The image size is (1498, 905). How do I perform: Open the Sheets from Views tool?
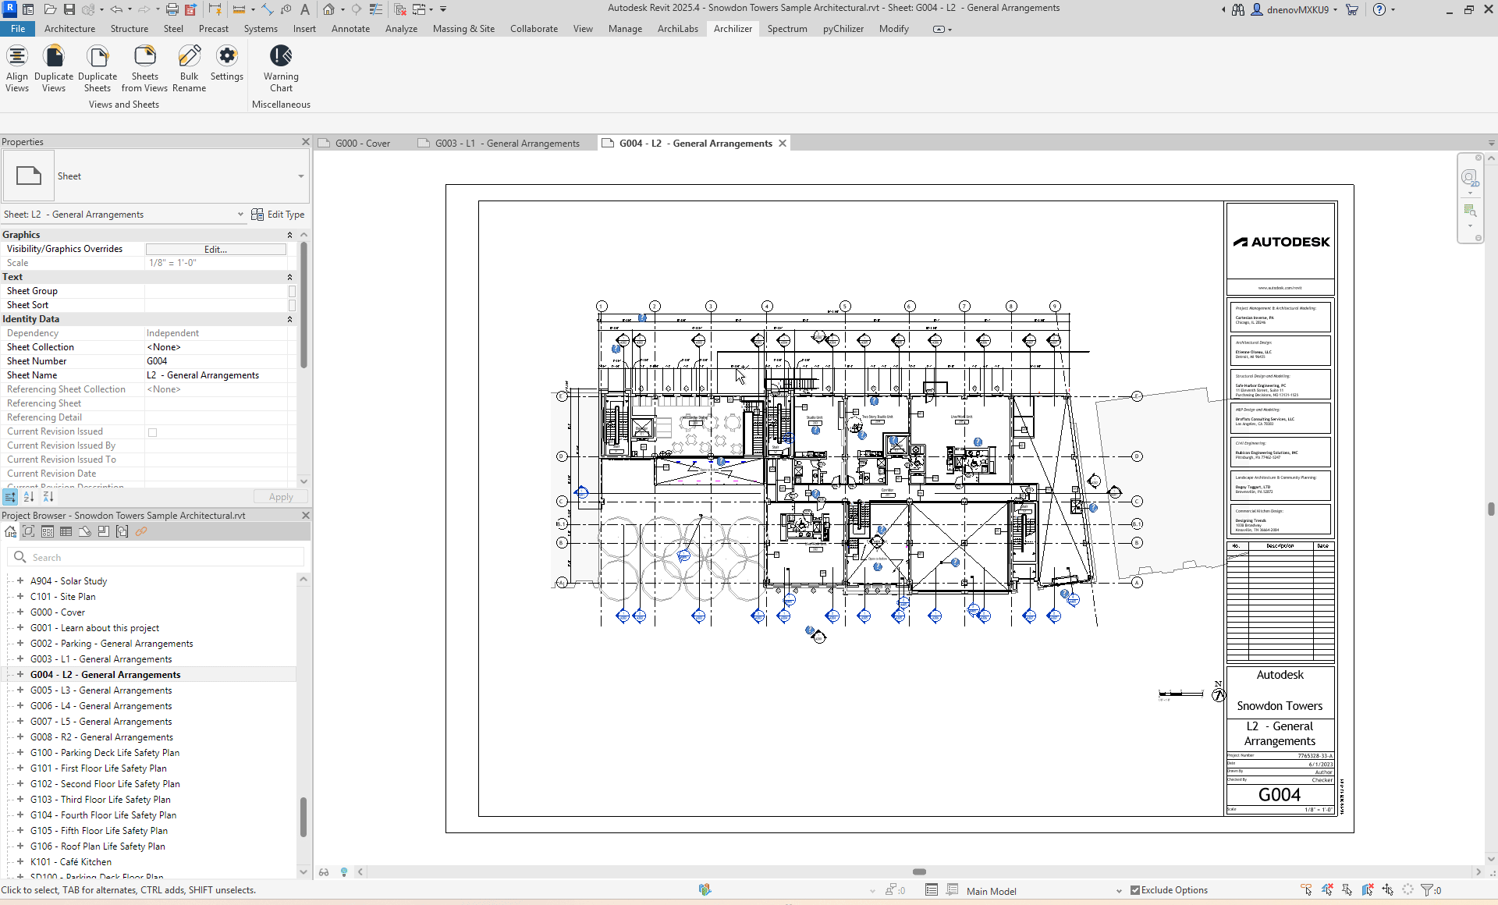144,57
